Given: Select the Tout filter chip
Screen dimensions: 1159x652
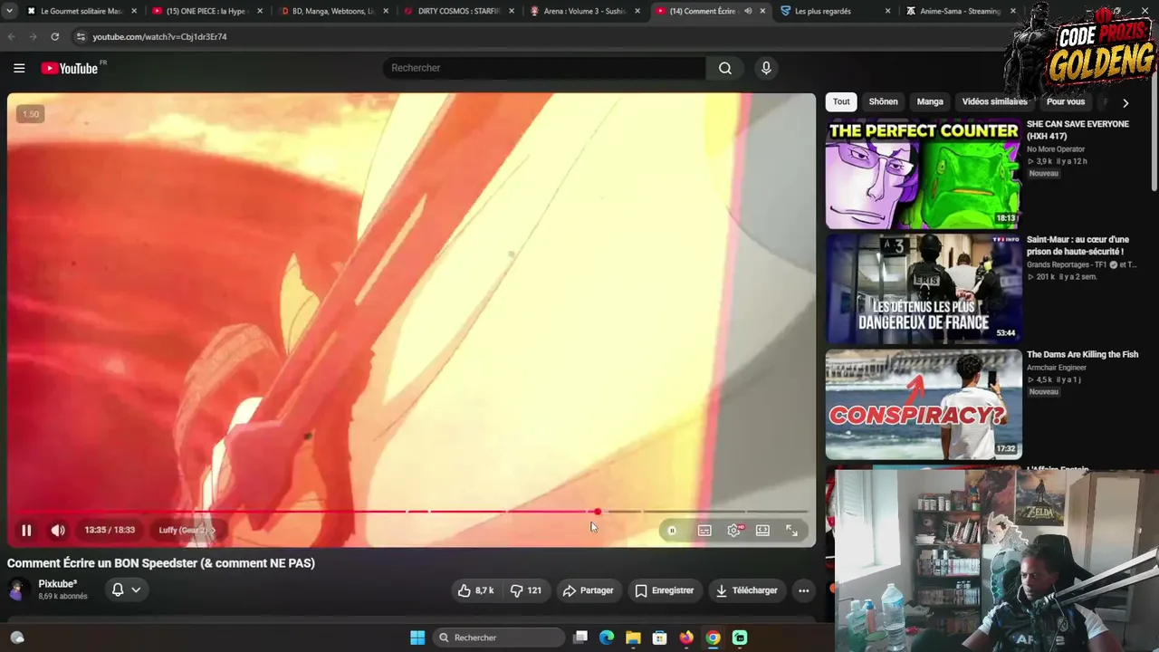Looking at the screenshot, I should click(x=841, y=101).
